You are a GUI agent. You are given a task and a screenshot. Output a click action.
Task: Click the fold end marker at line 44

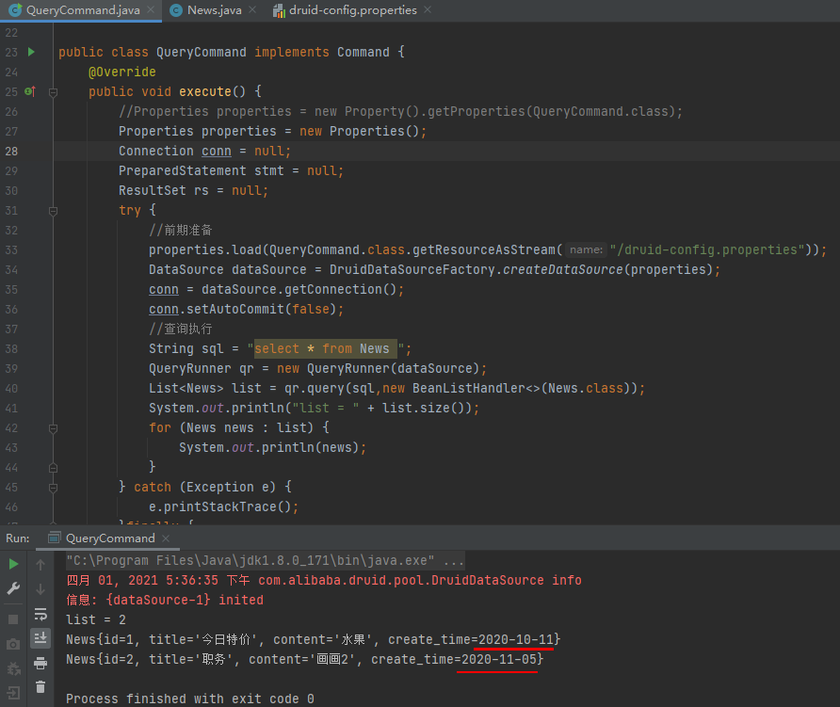coord(53,468)
